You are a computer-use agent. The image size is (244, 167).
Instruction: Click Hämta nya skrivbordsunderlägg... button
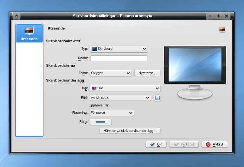click(130, 131)
